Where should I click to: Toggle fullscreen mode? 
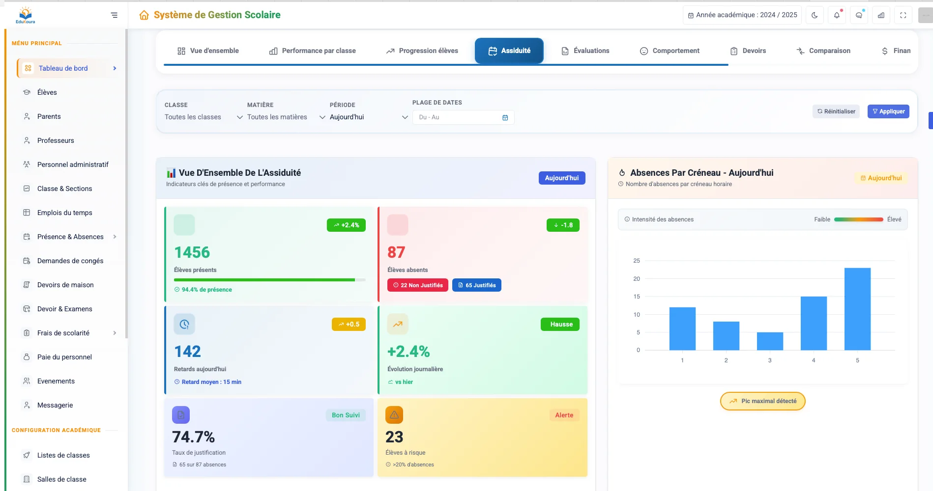[903, 15]
